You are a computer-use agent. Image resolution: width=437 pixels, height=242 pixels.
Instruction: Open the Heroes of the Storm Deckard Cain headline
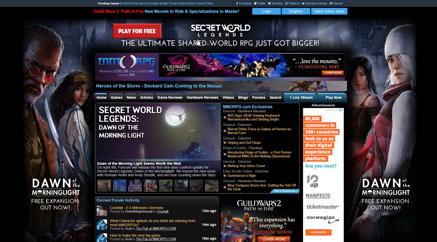click(159, 86)
